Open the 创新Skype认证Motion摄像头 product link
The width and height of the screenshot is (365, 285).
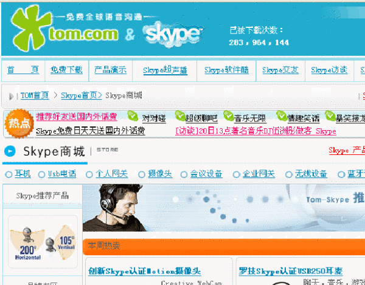click(x=145, y=271)
